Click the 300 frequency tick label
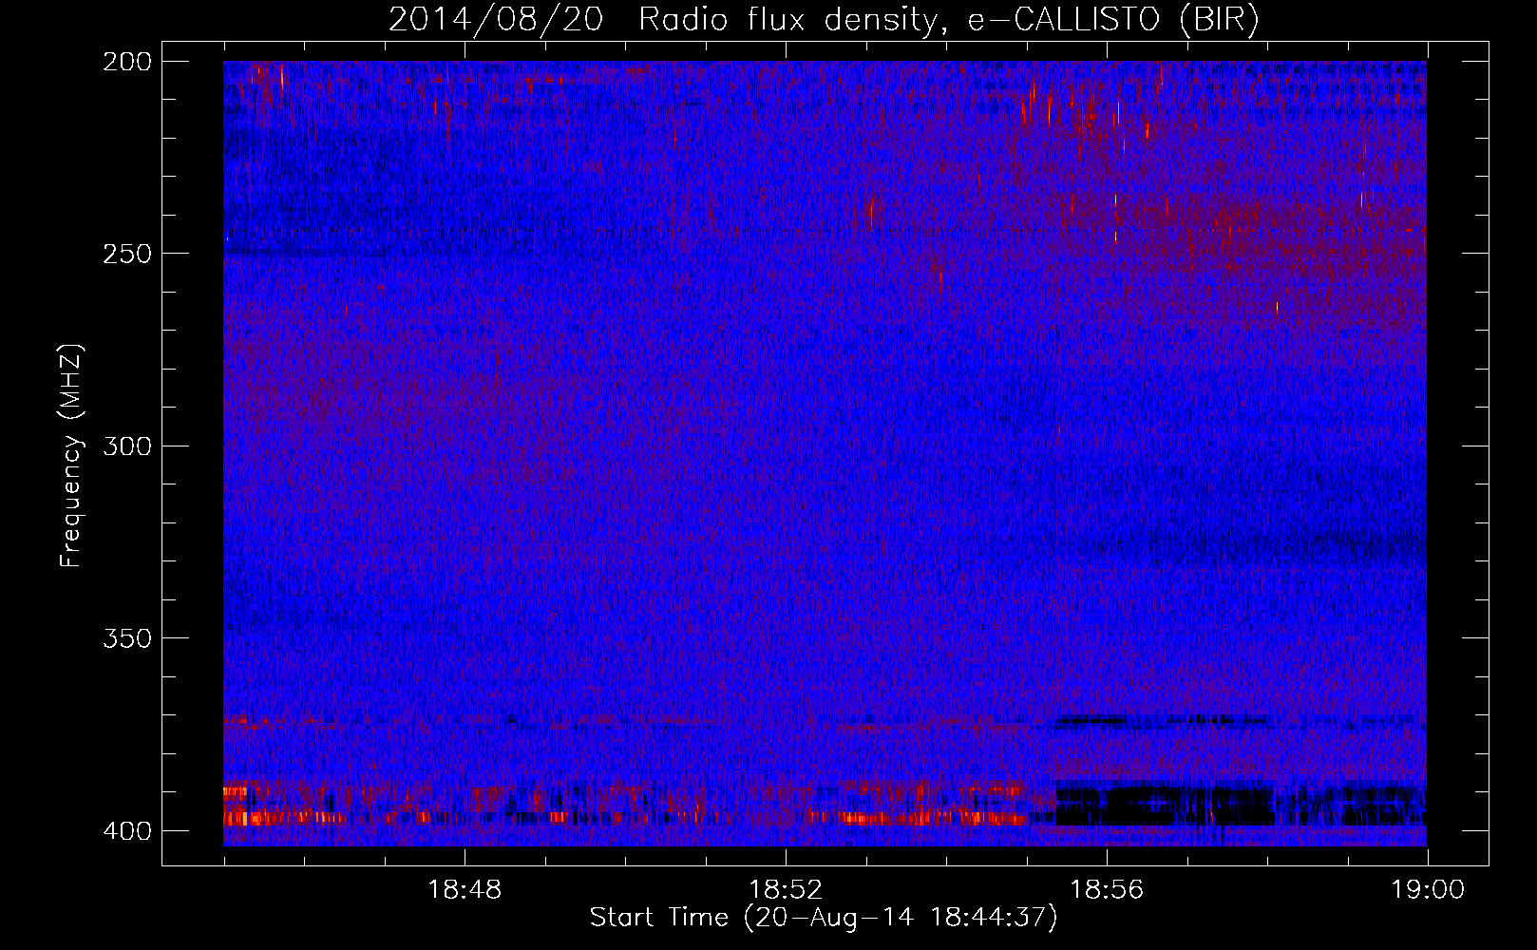This screenshot has height=950, width=1537. click(127, 446)
